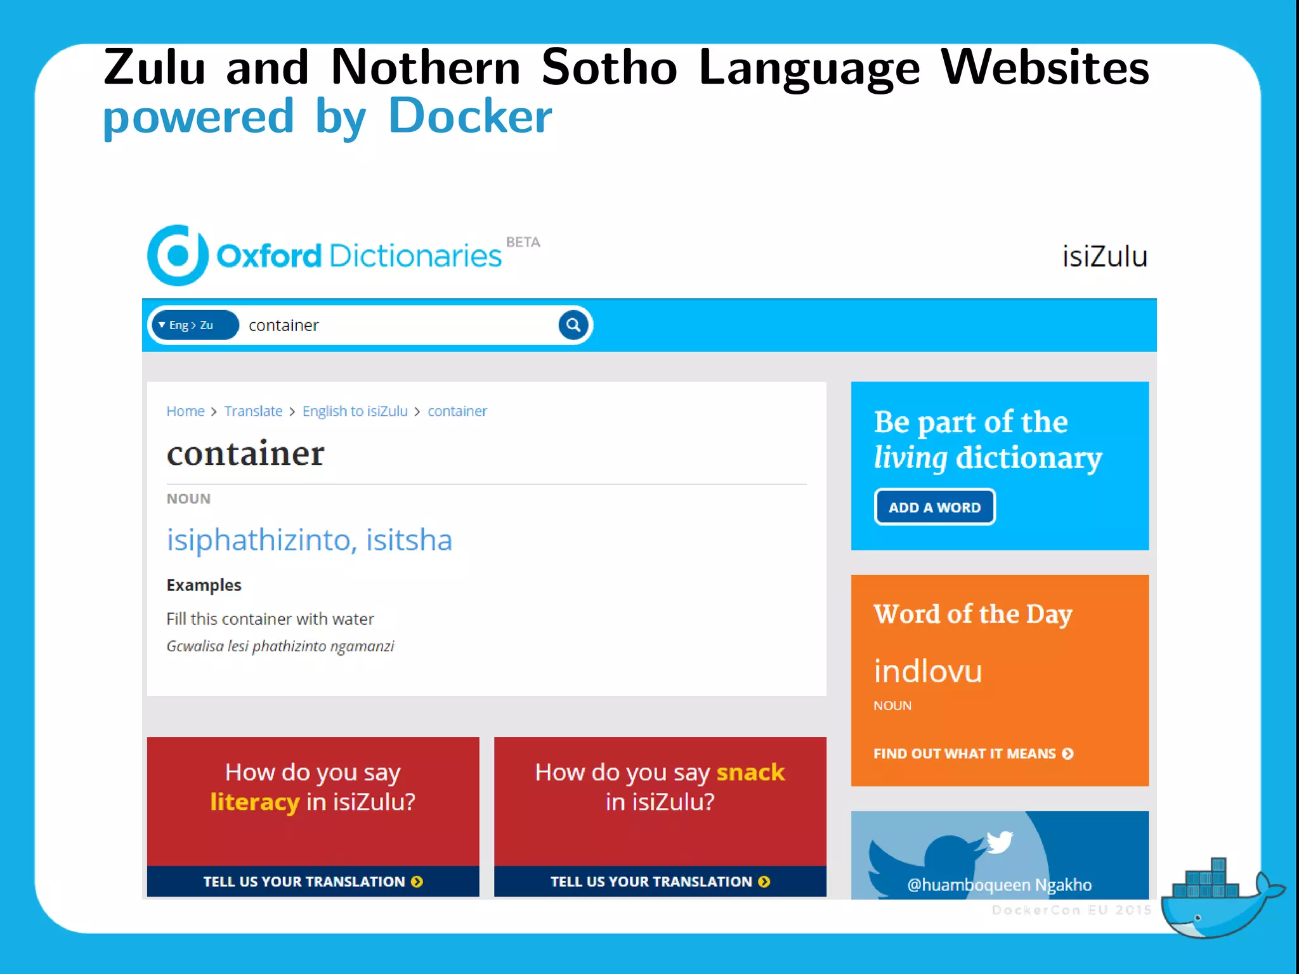This screenshot has height=974, width=1299.
Task: Click the 'Word of the Day' heading
Action: 972,614
